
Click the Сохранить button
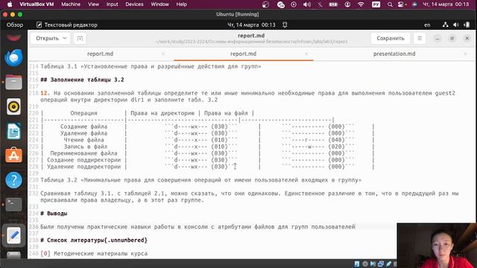tap(391, 38)
